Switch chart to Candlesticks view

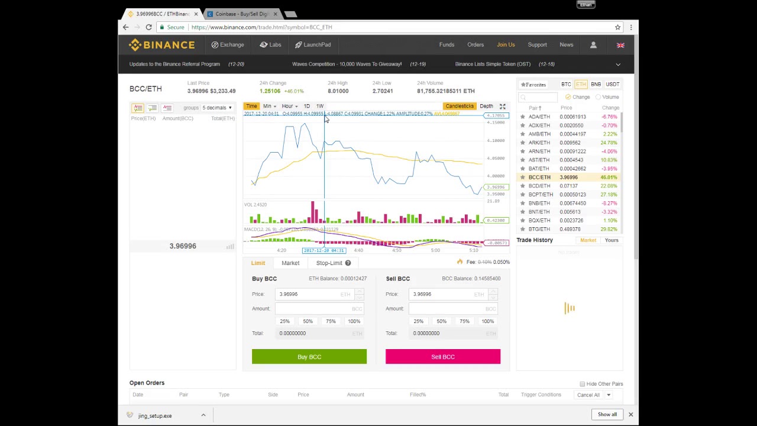coord(460,106)
